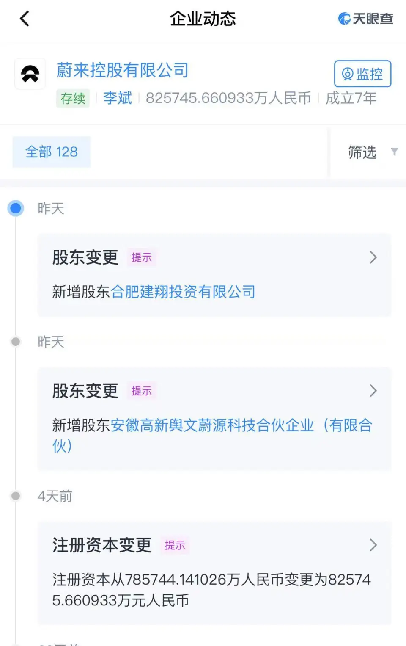Tap 提示 tag on first 股东变更
This screenshot has height=646, width=406.
pos(142,257)
